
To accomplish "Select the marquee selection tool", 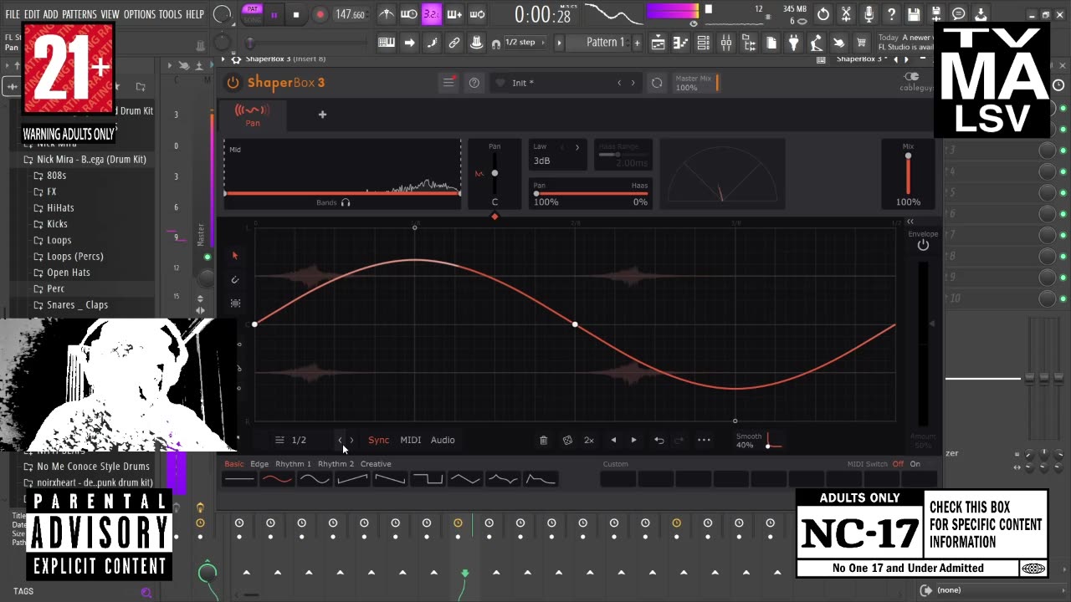I will pos(235,304).
